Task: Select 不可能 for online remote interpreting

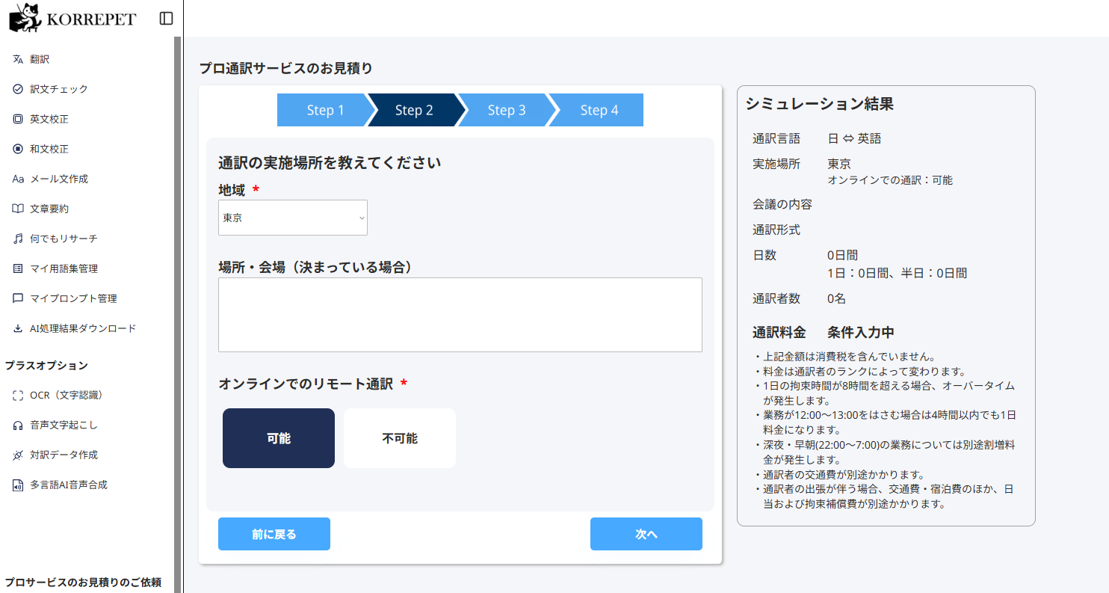Action: pos(400,438)
